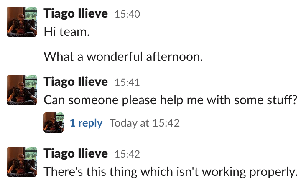Open the 15:41 message timestamp link
306x185 pixels.
pos(127,82)
